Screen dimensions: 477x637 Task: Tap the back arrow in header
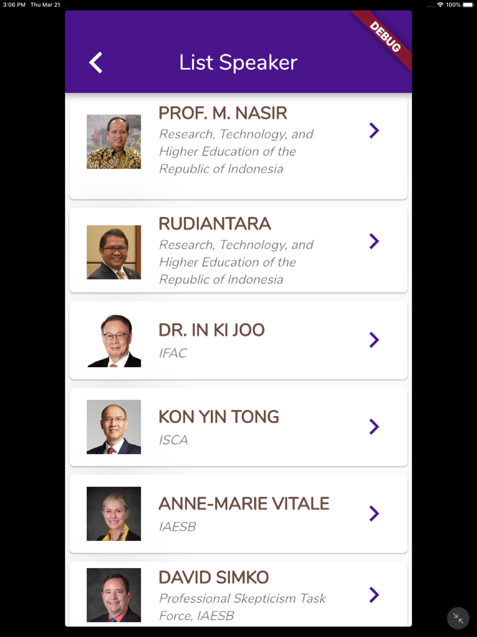(x=96, y=63)
